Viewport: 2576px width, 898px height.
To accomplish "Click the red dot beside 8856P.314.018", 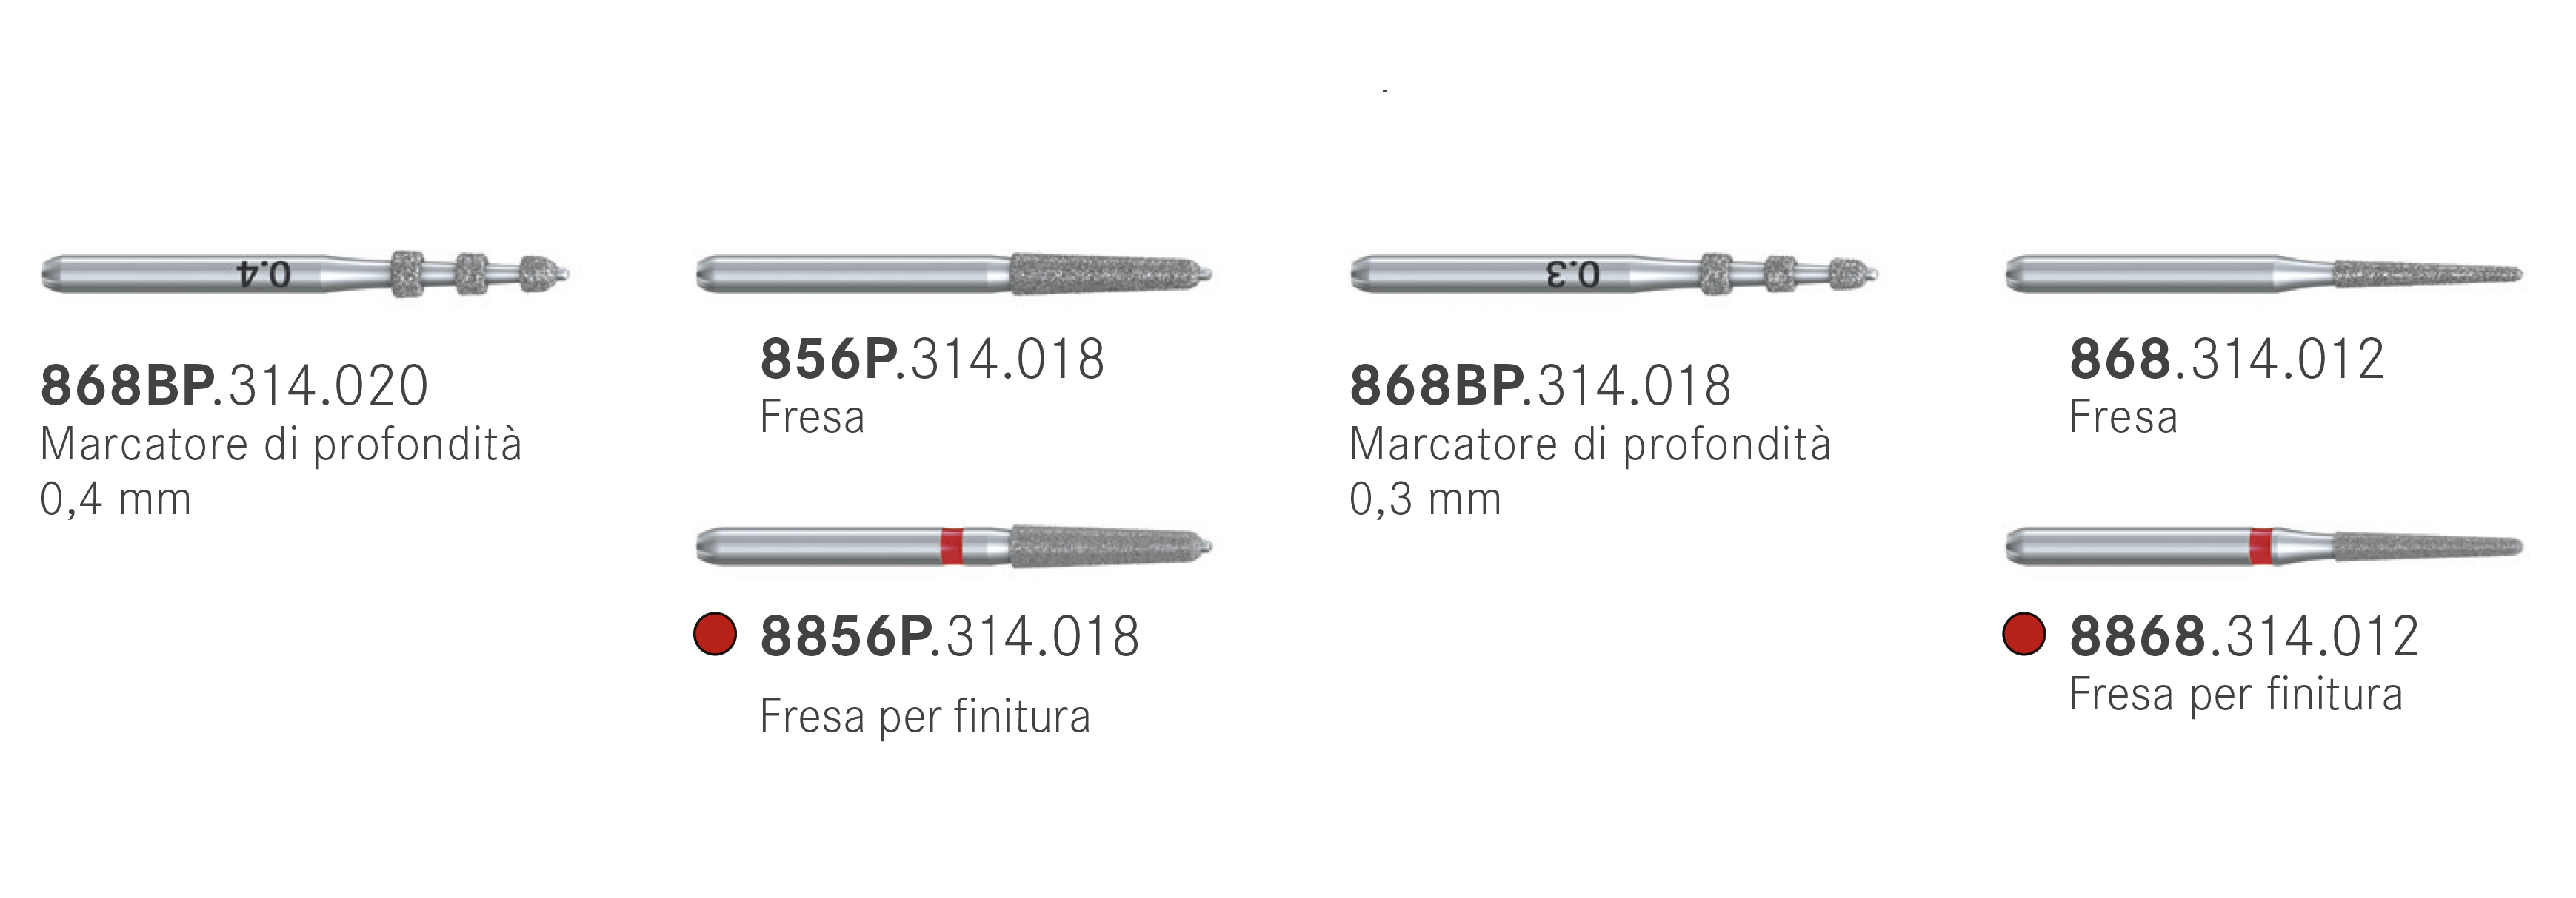I will tap(715, 634).
